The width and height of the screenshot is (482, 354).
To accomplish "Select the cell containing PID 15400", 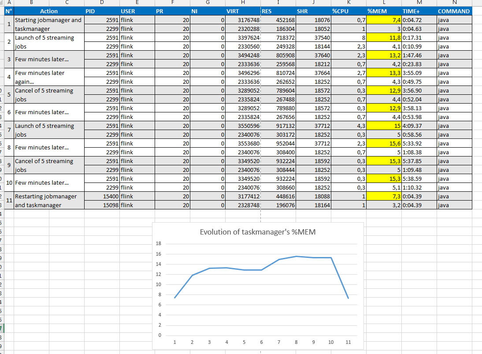I will [x=101, y=196].
